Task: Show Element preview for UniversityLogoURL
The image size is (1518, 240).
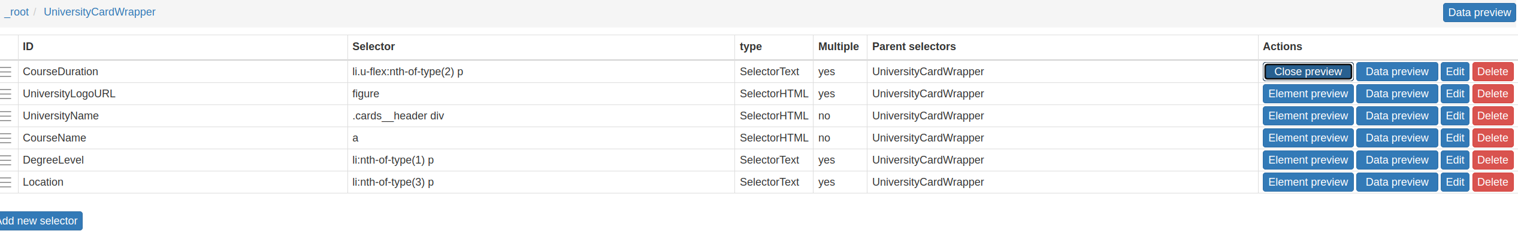Action: click(x=1308, y=94)
